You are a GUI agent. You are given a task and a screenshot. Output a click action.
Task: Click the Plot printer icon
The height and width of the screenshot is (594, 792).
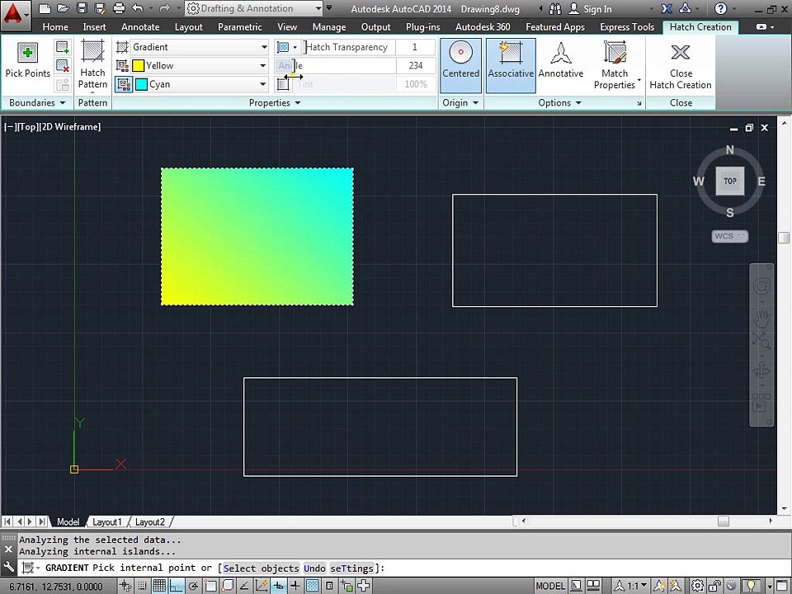click(119, 8)
